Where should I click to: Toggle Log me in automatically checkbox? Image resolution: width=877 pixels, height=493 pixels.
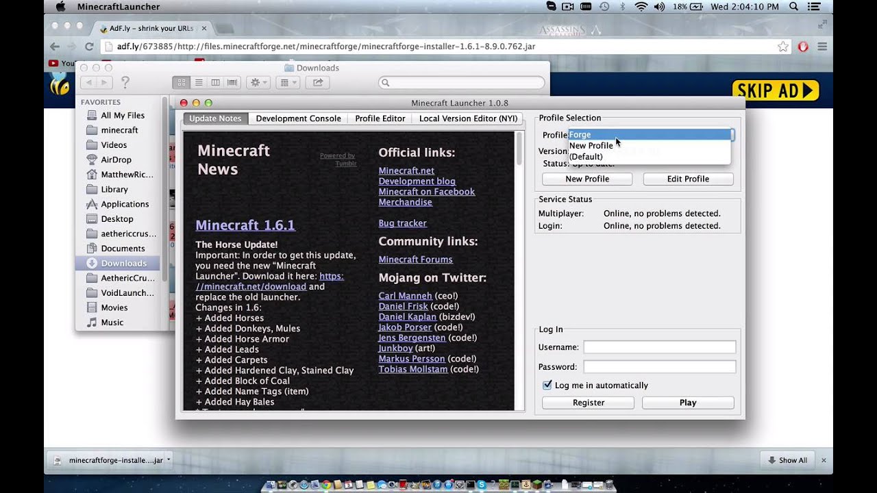[547, 385]
